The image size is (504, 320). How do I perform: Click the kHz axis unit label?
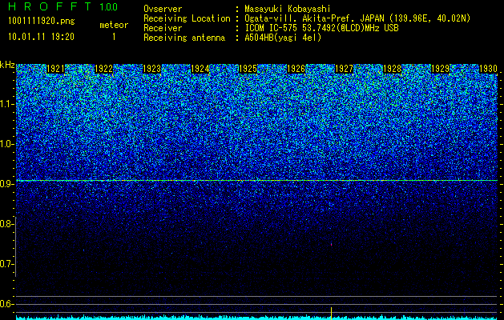pyautogui.click(x=7, y=65)
